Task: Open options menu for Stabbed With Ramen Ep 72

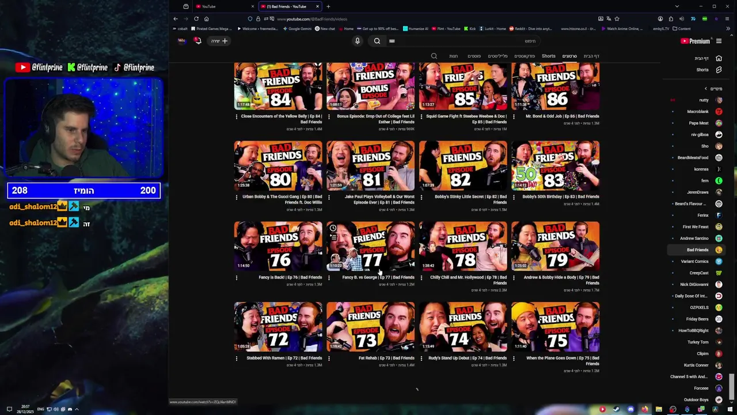Action: (236, 358)
